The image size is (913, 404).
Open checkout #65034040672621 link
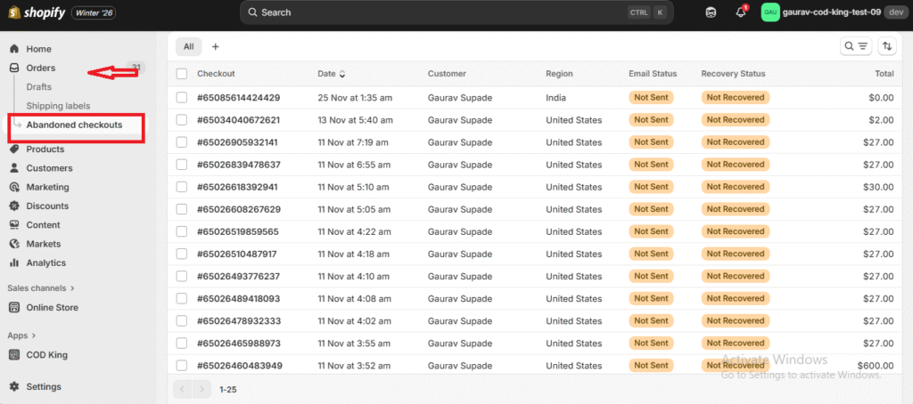(x=238, y=120)
